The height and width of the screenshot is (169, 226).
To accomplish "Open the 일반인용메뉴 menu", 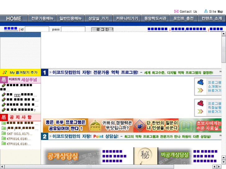I will (71, 18).
